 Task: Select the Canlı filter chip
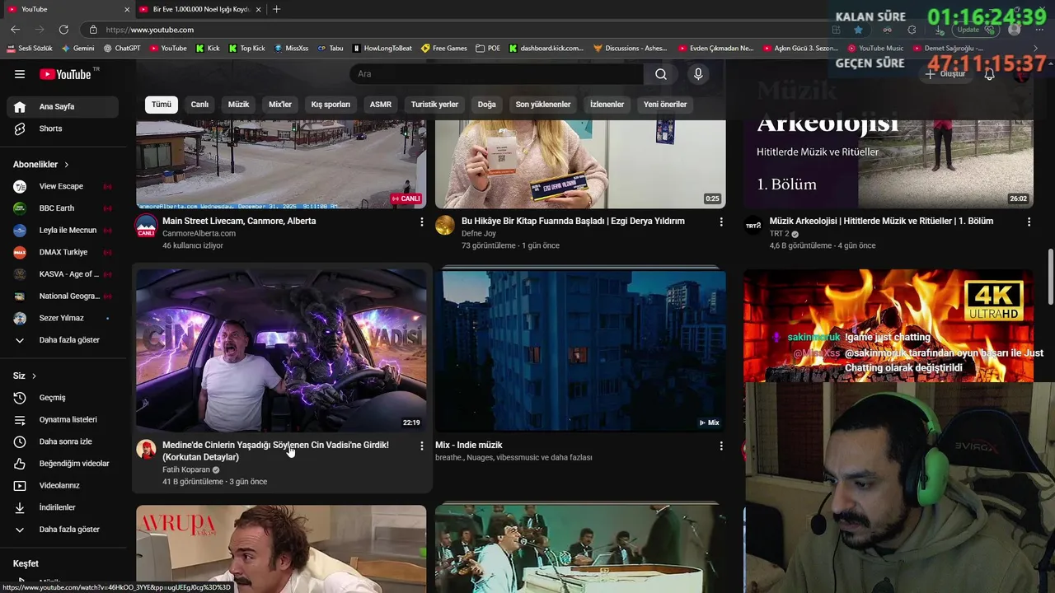click(x=199, y=105)
